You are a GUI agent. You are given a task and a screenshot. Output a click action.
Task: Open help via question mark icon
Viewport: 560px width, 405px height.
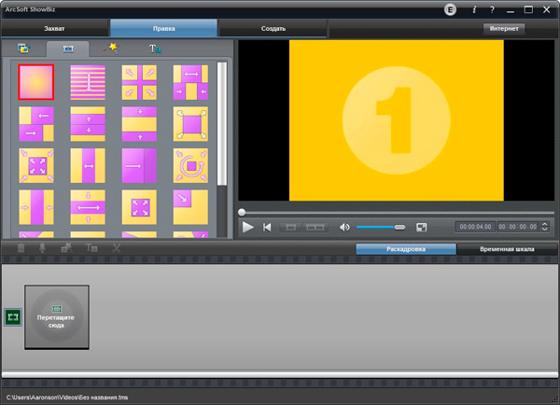coord(492,9)
